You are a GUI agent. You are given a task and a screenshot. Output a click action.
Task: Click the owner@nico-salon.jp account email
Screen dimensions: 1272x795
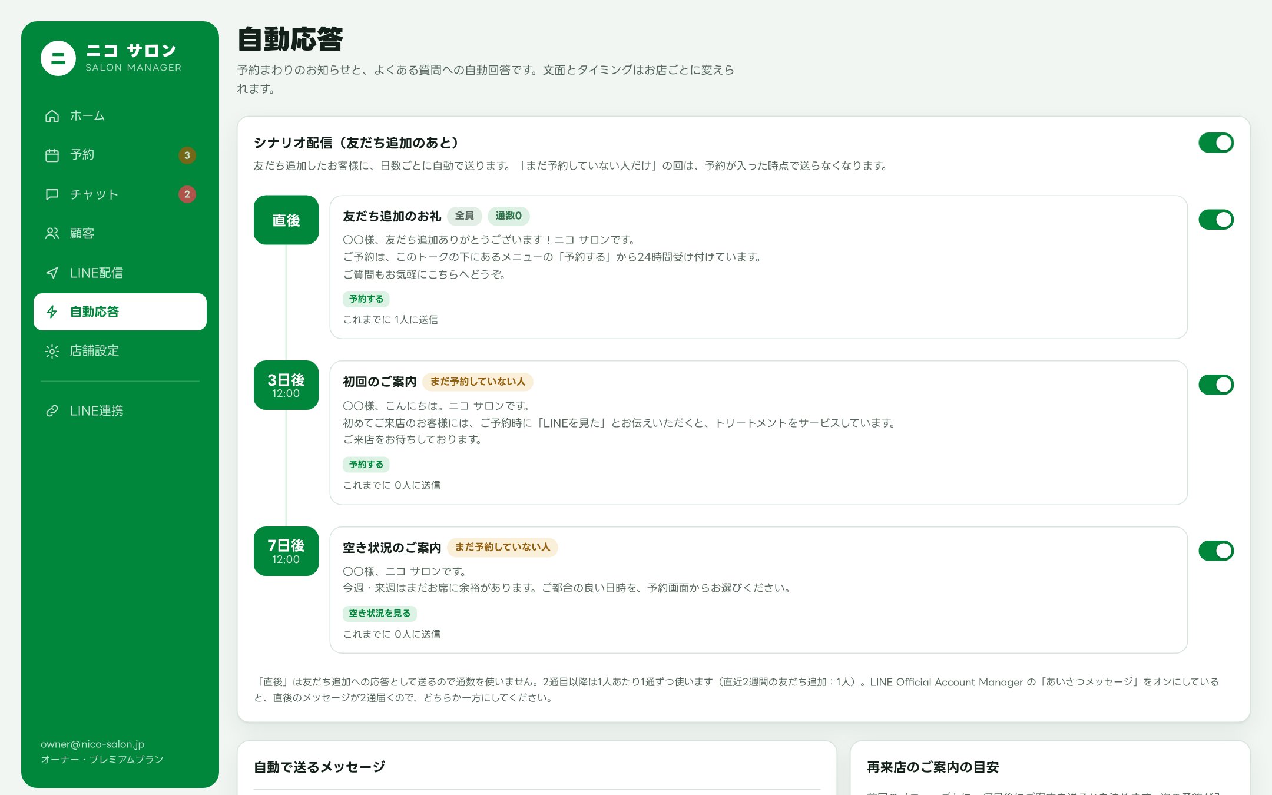[x=92, y=744]
